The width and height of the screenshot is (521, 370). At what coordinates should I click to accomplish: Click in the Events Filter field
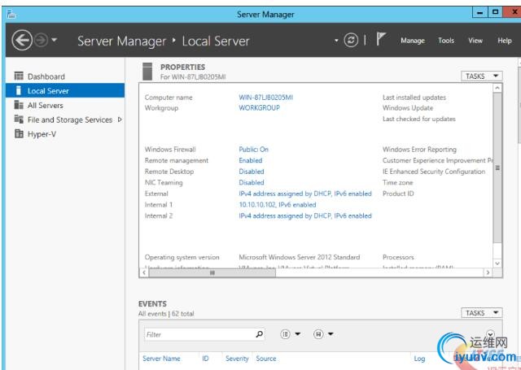[195, 334]
